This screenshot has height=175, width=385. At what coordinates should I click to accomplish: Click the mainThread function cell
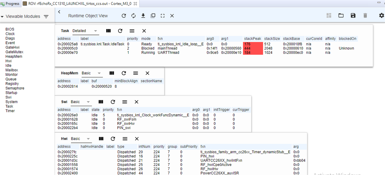pyautogui.click(x=167, y=48)
